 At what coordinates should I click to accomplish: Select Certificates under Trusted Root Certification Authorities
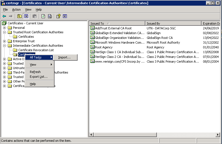point(26,37)
